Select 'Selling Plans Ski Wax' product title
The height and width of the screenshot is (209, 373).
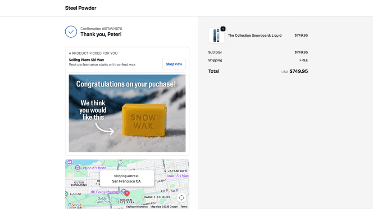coord(86,60)
